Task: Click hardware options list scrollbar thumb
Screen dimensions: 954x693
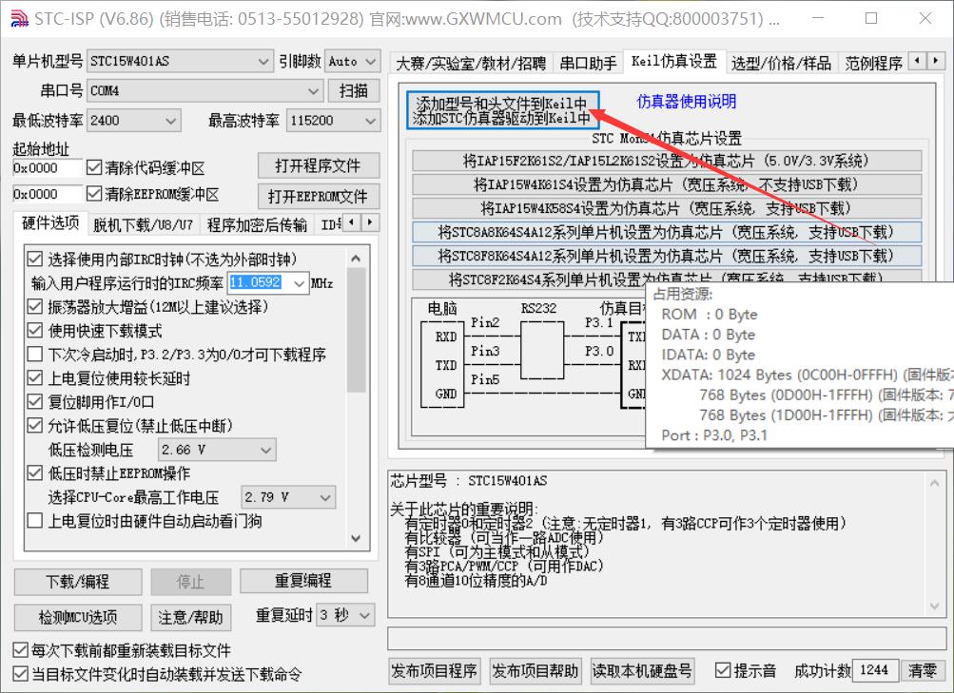Action: [356, 331]
